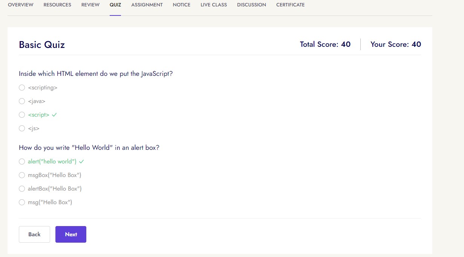
Task: Open the Live Class tab
Action: (214, 5)
